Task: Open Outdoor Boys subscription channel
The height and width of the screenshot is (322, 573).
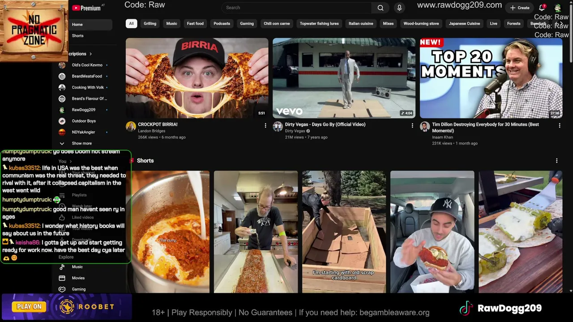Action: (84, 121)
